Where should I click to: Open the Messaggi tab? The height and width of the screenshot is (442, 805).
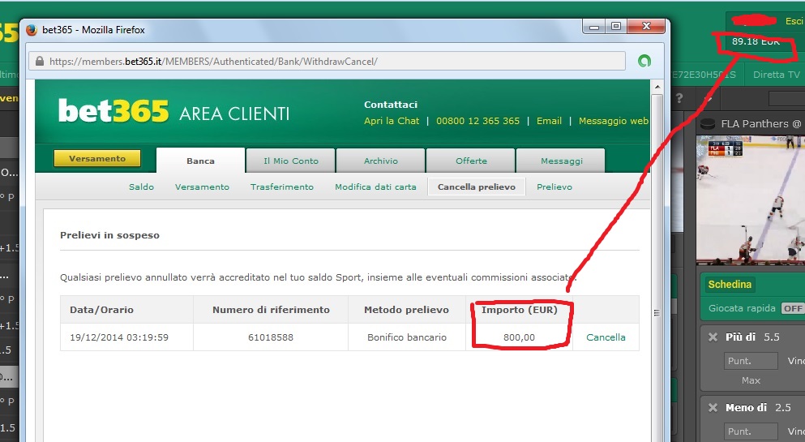(561, 161)
